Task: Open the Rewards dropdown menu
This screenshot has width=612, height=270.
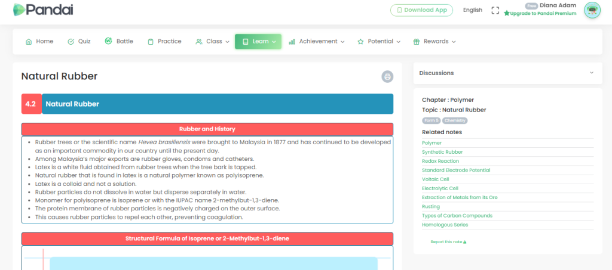Action: click(x=434, y=42)
